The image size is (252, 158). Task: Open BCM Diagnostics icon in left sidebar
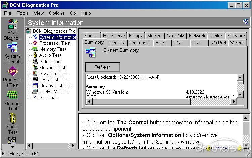(x=13, y=24)
